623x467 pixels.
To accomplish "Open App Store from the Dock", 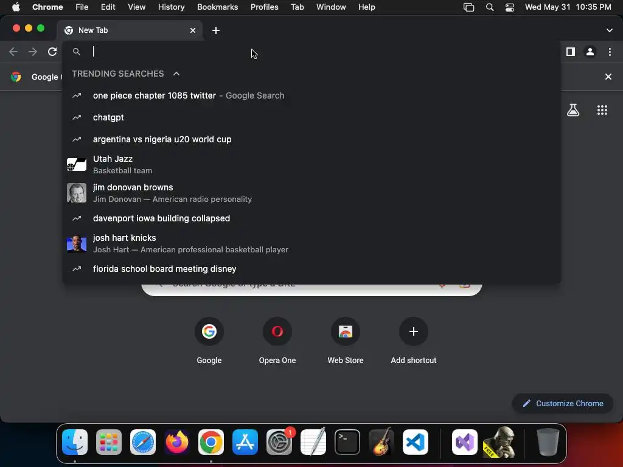I will (245, 442).
